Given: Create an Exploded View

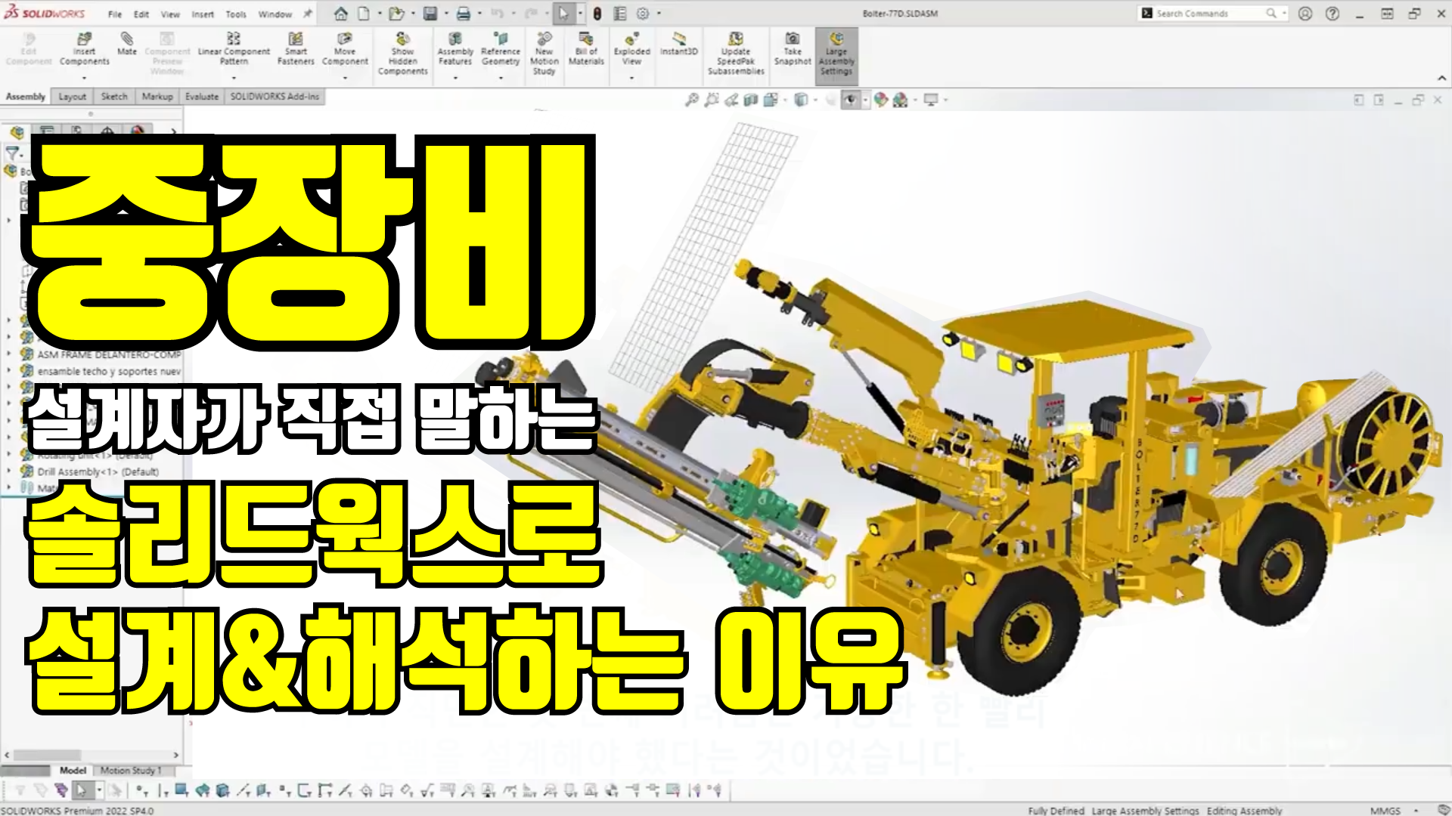Looking at the screenshot, I should point(631,49).
